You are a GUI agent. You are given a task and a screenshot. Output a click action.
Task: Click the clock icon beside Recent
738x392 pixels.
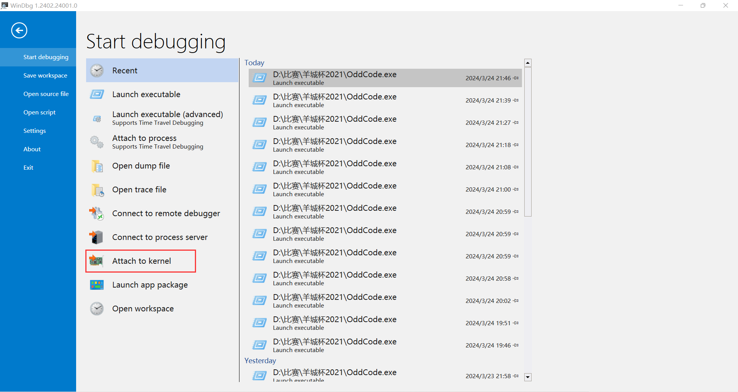click(97, 71)
